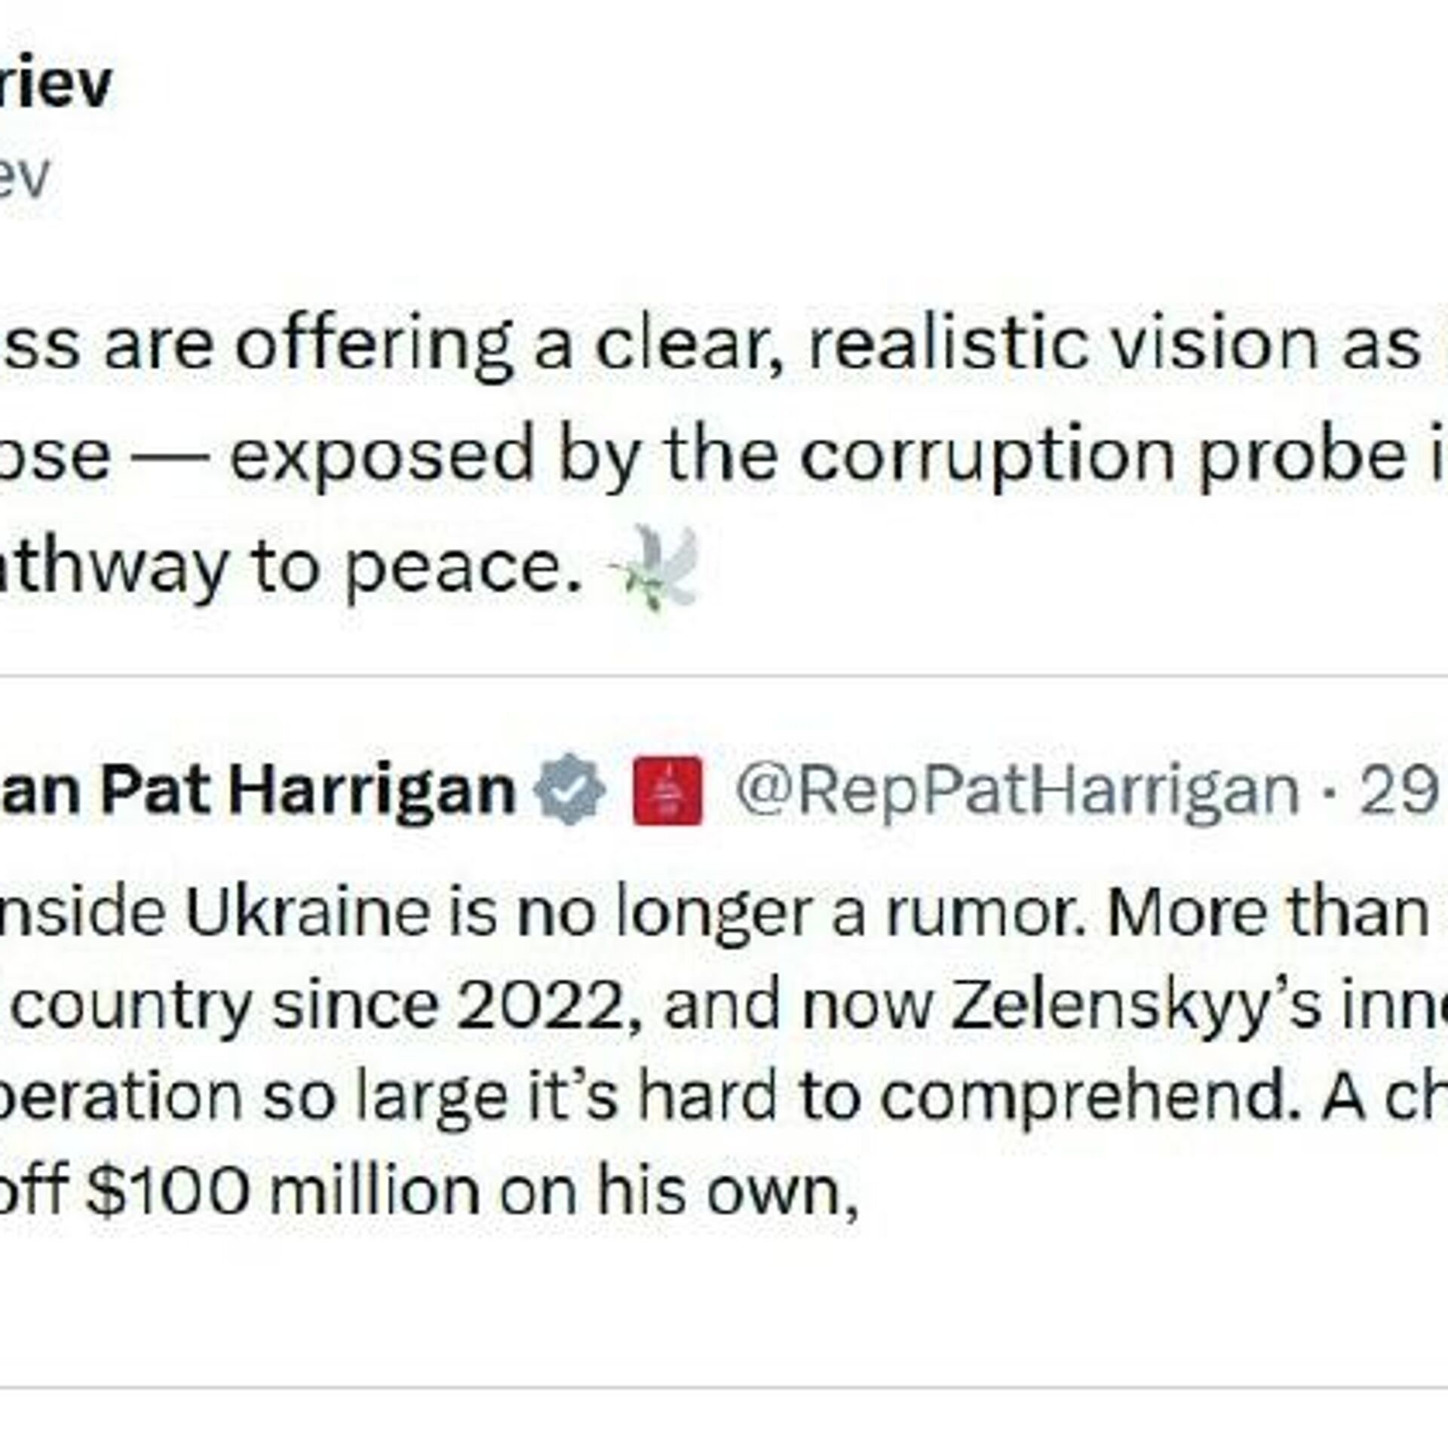Click the words 'pathway to peace.'

tap(287, 567)
